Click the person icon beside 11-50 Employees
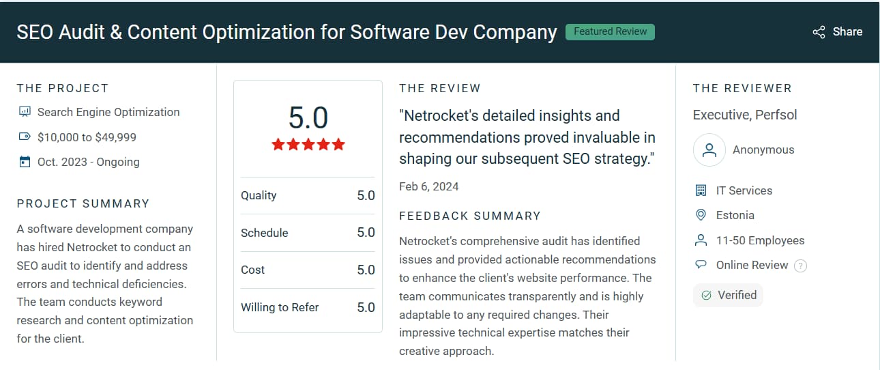The width and height of the screenshot is (880, 370). click(701, 240)
